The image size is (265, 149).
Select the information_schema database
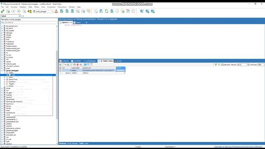(x=13, y=66)
